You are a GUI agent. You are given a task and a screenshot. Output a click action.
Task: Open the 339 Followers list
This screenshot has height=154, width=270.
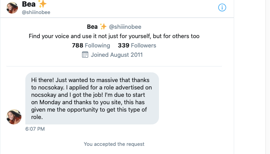[137, 45]
